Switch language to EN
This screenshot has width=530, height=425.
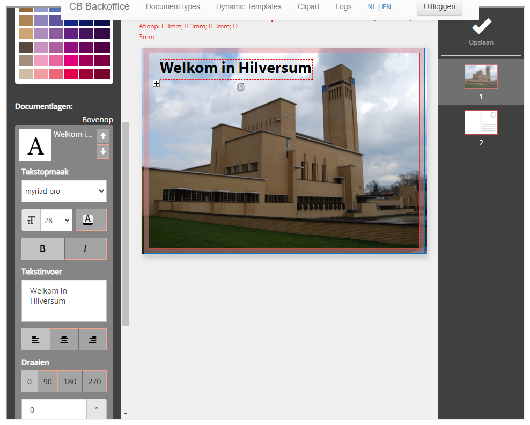point(386,7)
